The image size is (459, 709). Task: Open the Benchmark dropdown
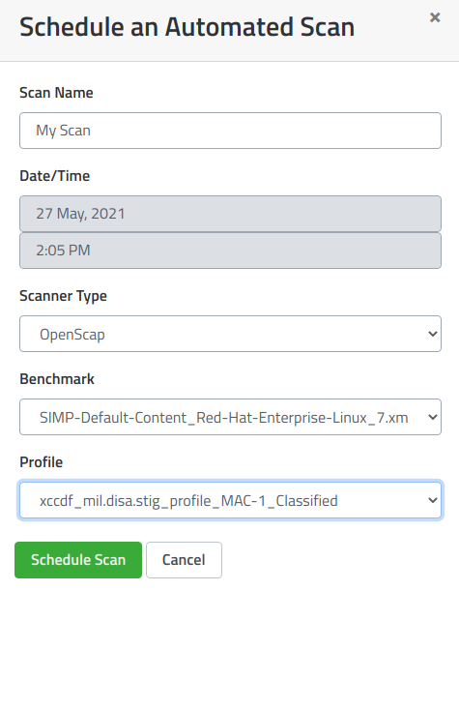click(x=230, y=417)
